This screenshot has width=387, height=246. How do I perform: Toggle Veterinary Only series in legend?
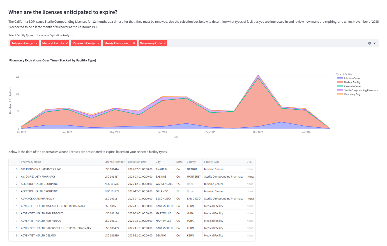coord(352,94)
